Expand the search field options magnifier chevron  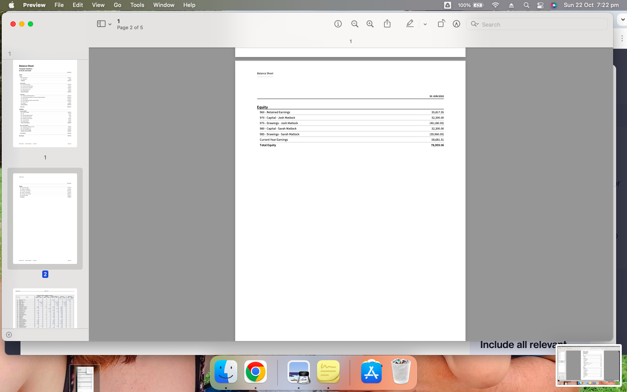[475, 24]
